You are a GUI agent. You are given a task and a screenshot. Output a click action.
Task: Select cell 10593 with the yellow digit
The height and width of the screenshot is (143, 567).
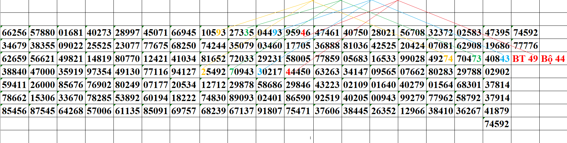[213, 33]
